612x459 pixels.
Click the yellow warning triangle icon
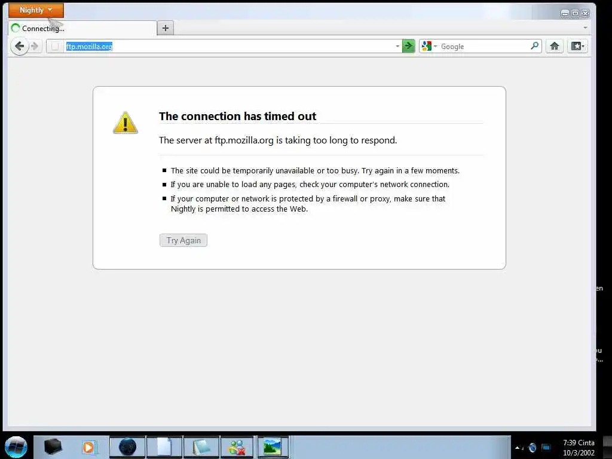126,123
